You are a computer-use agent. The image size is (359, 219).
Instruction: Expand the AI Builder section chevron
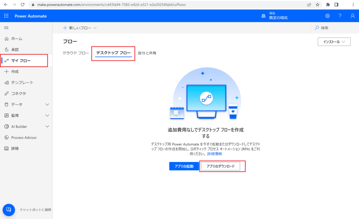(x=48, y=126)
